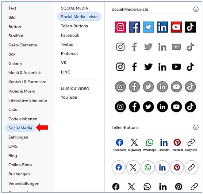Select Social-Media-Leiste in the submenu

click(x=79, y=17)
